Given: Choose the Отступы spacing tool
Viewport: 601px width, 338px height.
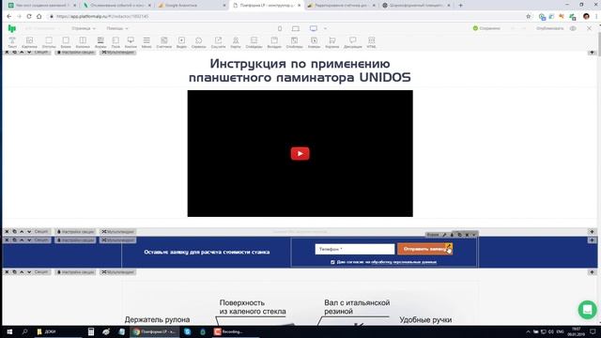Looking at the screenshot, I should (x=49, y=42).
